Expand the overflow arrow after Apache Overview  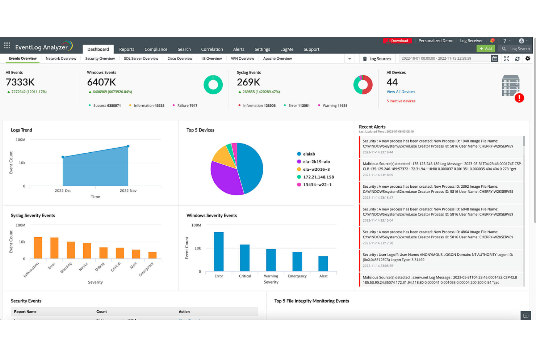tap(349, 58)
